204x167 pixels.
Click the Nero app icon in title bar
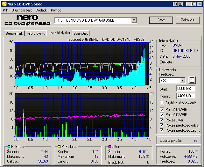pyautogui.click(x=4, y=4)
